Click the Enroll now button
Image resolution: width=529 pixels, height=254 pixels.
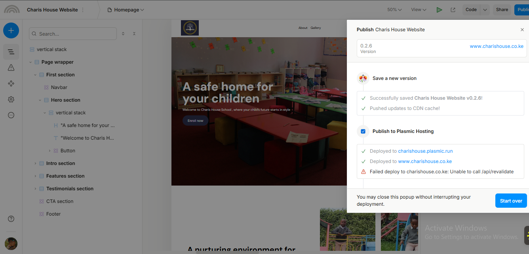[195, 121]
